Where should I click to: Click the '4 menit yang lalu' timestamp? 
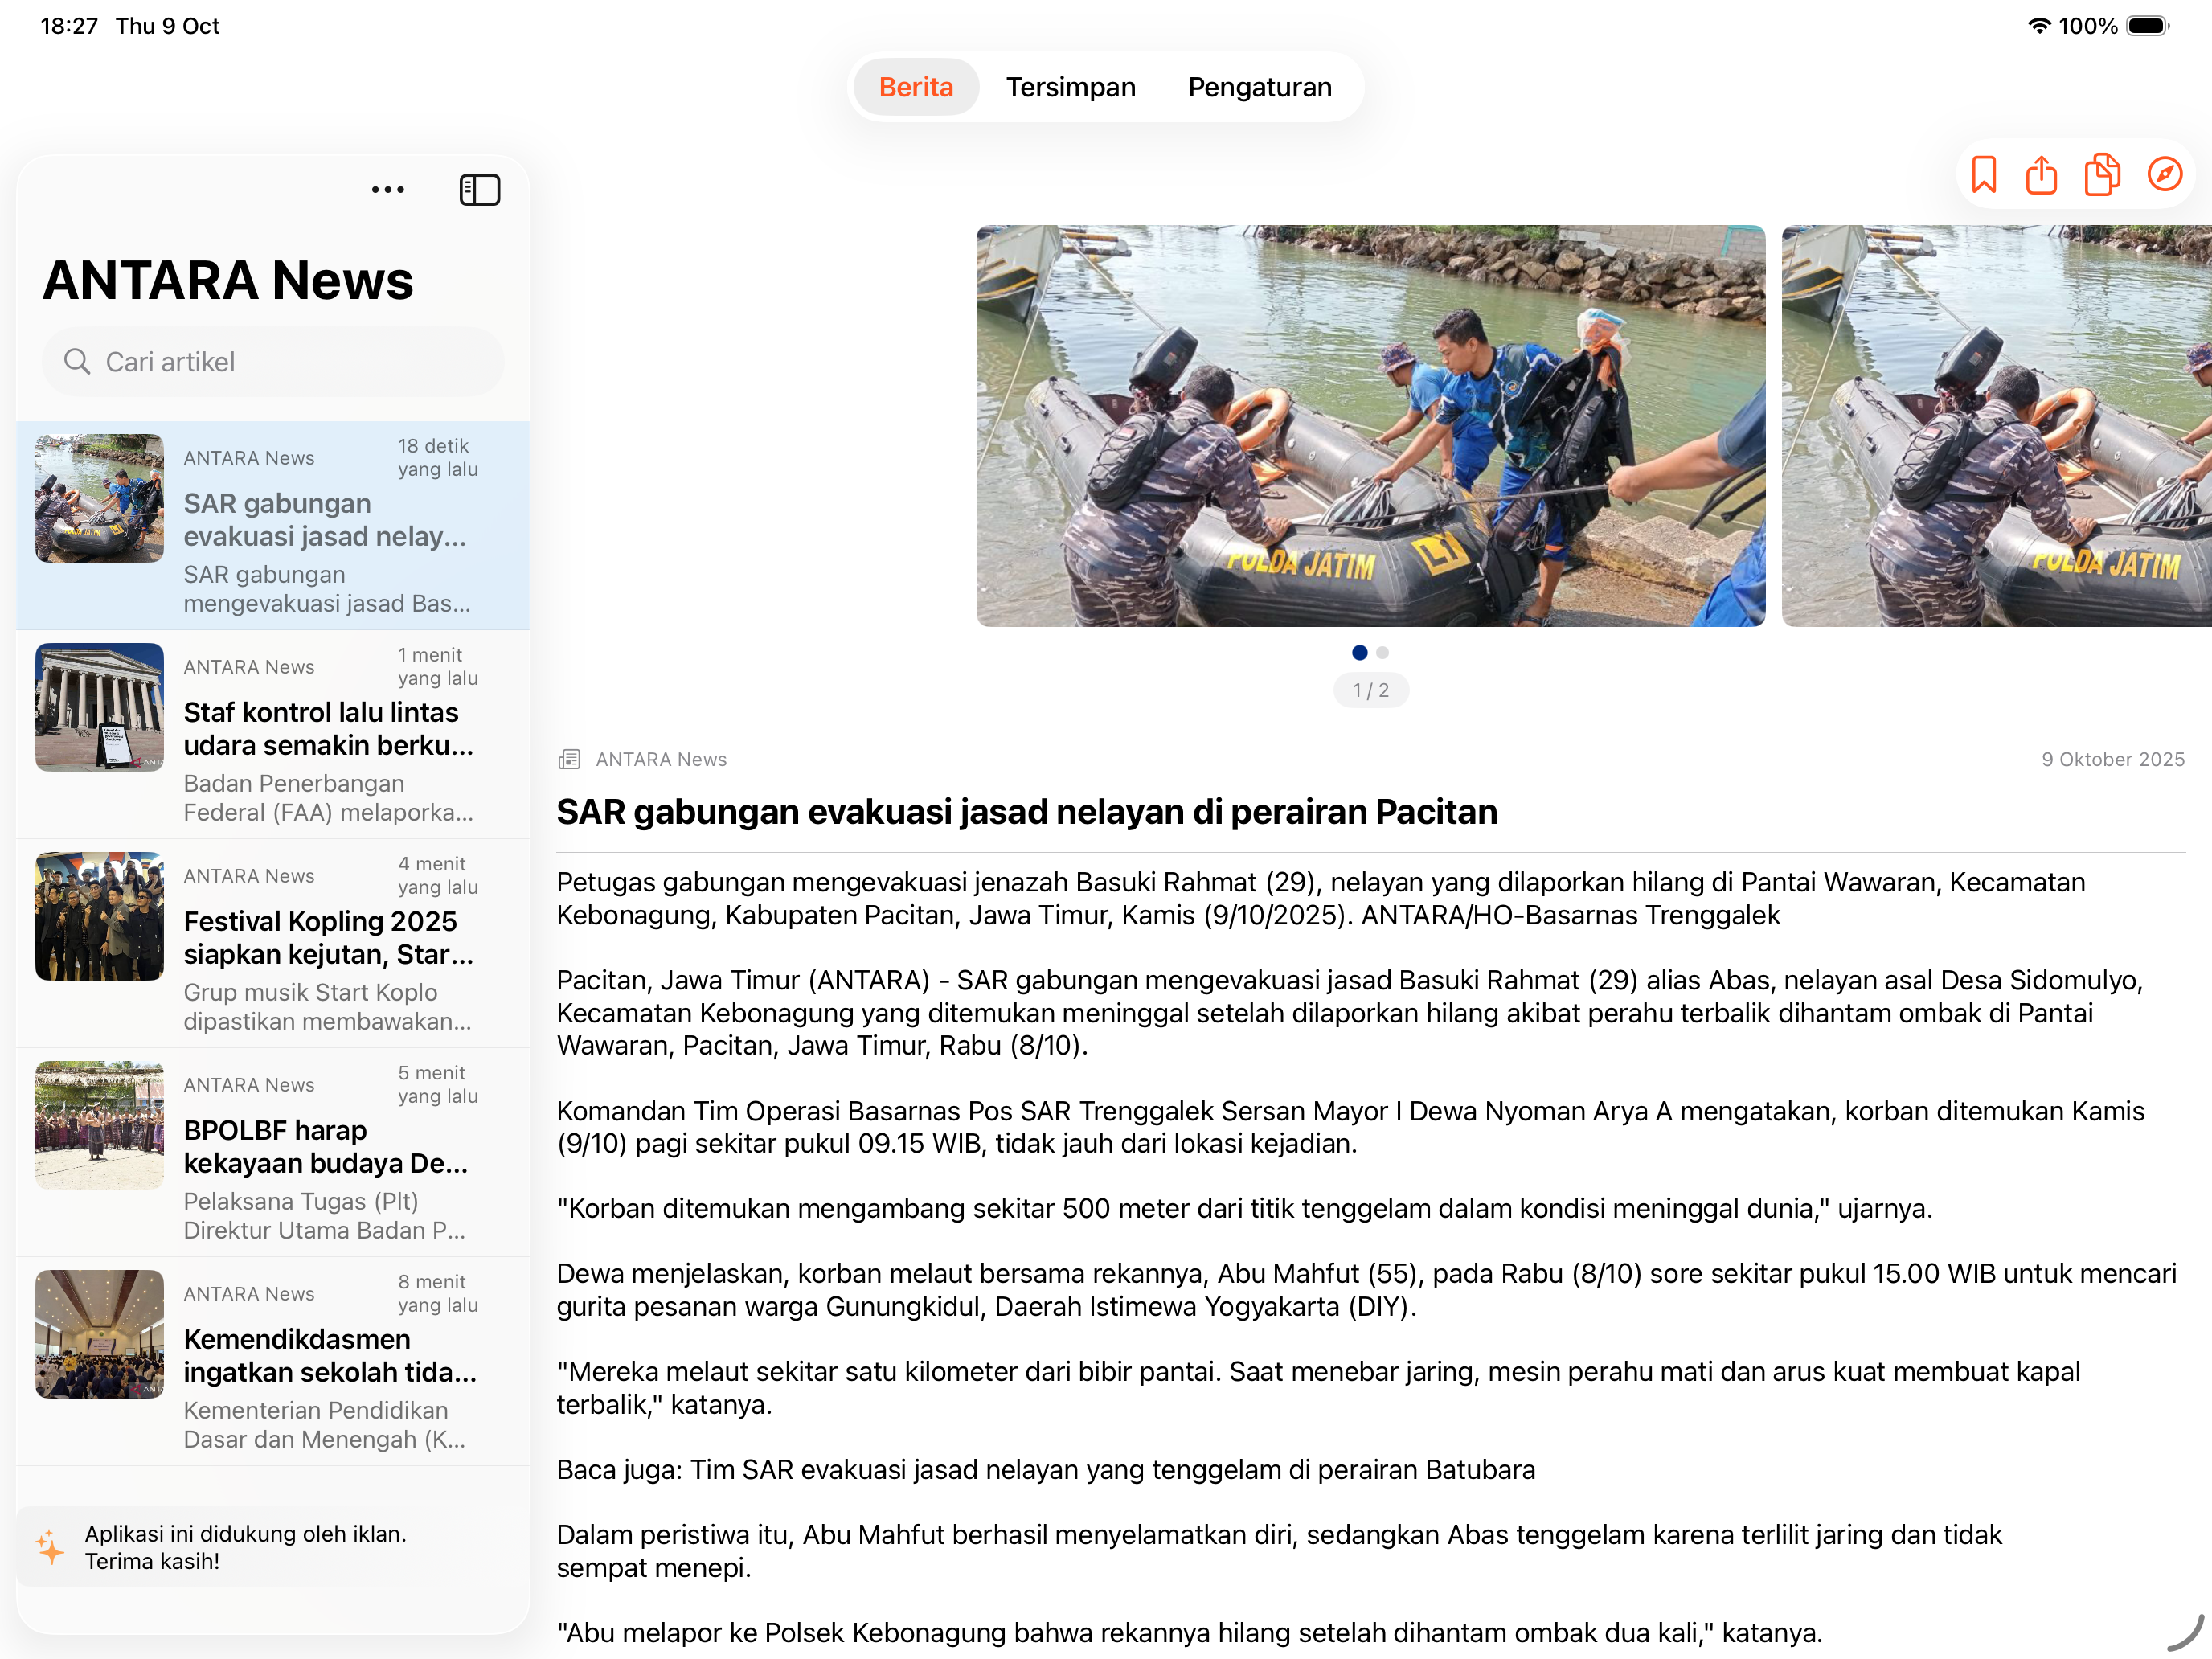point(438,875)
